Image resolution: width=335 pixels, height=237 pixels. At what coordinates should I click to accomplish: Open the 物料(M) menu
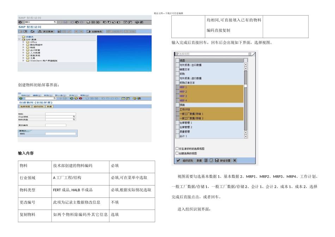point(26,95)
